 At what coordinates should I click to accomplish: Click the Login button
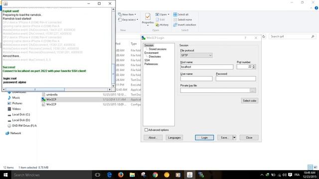(x=204, y=138)
